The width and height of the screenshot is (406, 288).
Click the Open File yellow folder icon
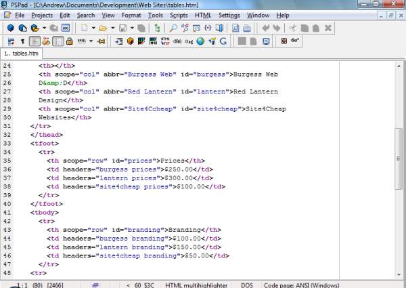pyautogui.click(x=103, y=28)
